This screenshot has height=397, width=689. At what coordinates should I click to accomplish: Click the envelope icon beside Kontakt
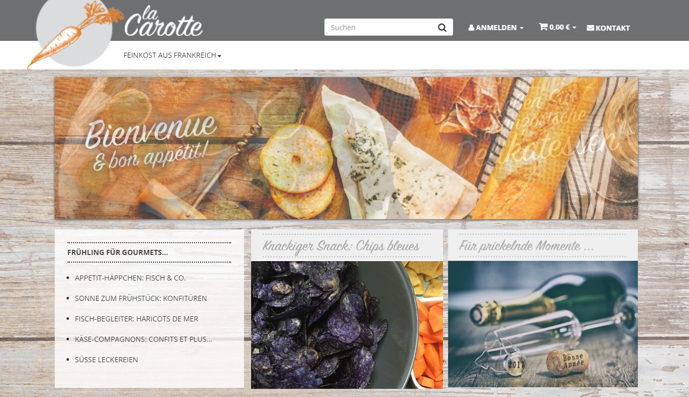point(590,28)
